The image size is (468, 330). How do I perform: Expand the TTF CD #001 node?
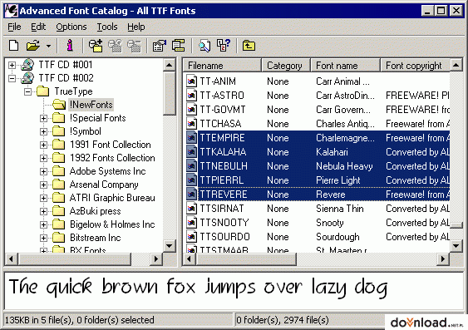click(x=12, y=65)
